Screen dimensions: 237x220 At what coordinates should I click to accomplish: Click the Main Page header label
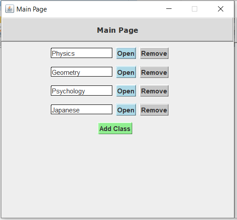118,30
